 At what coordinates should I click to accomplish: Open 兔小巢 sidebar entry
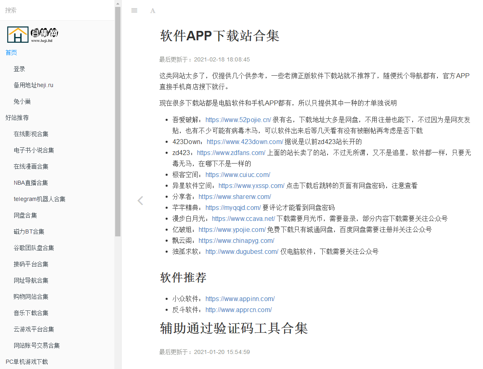coord(22,102)
